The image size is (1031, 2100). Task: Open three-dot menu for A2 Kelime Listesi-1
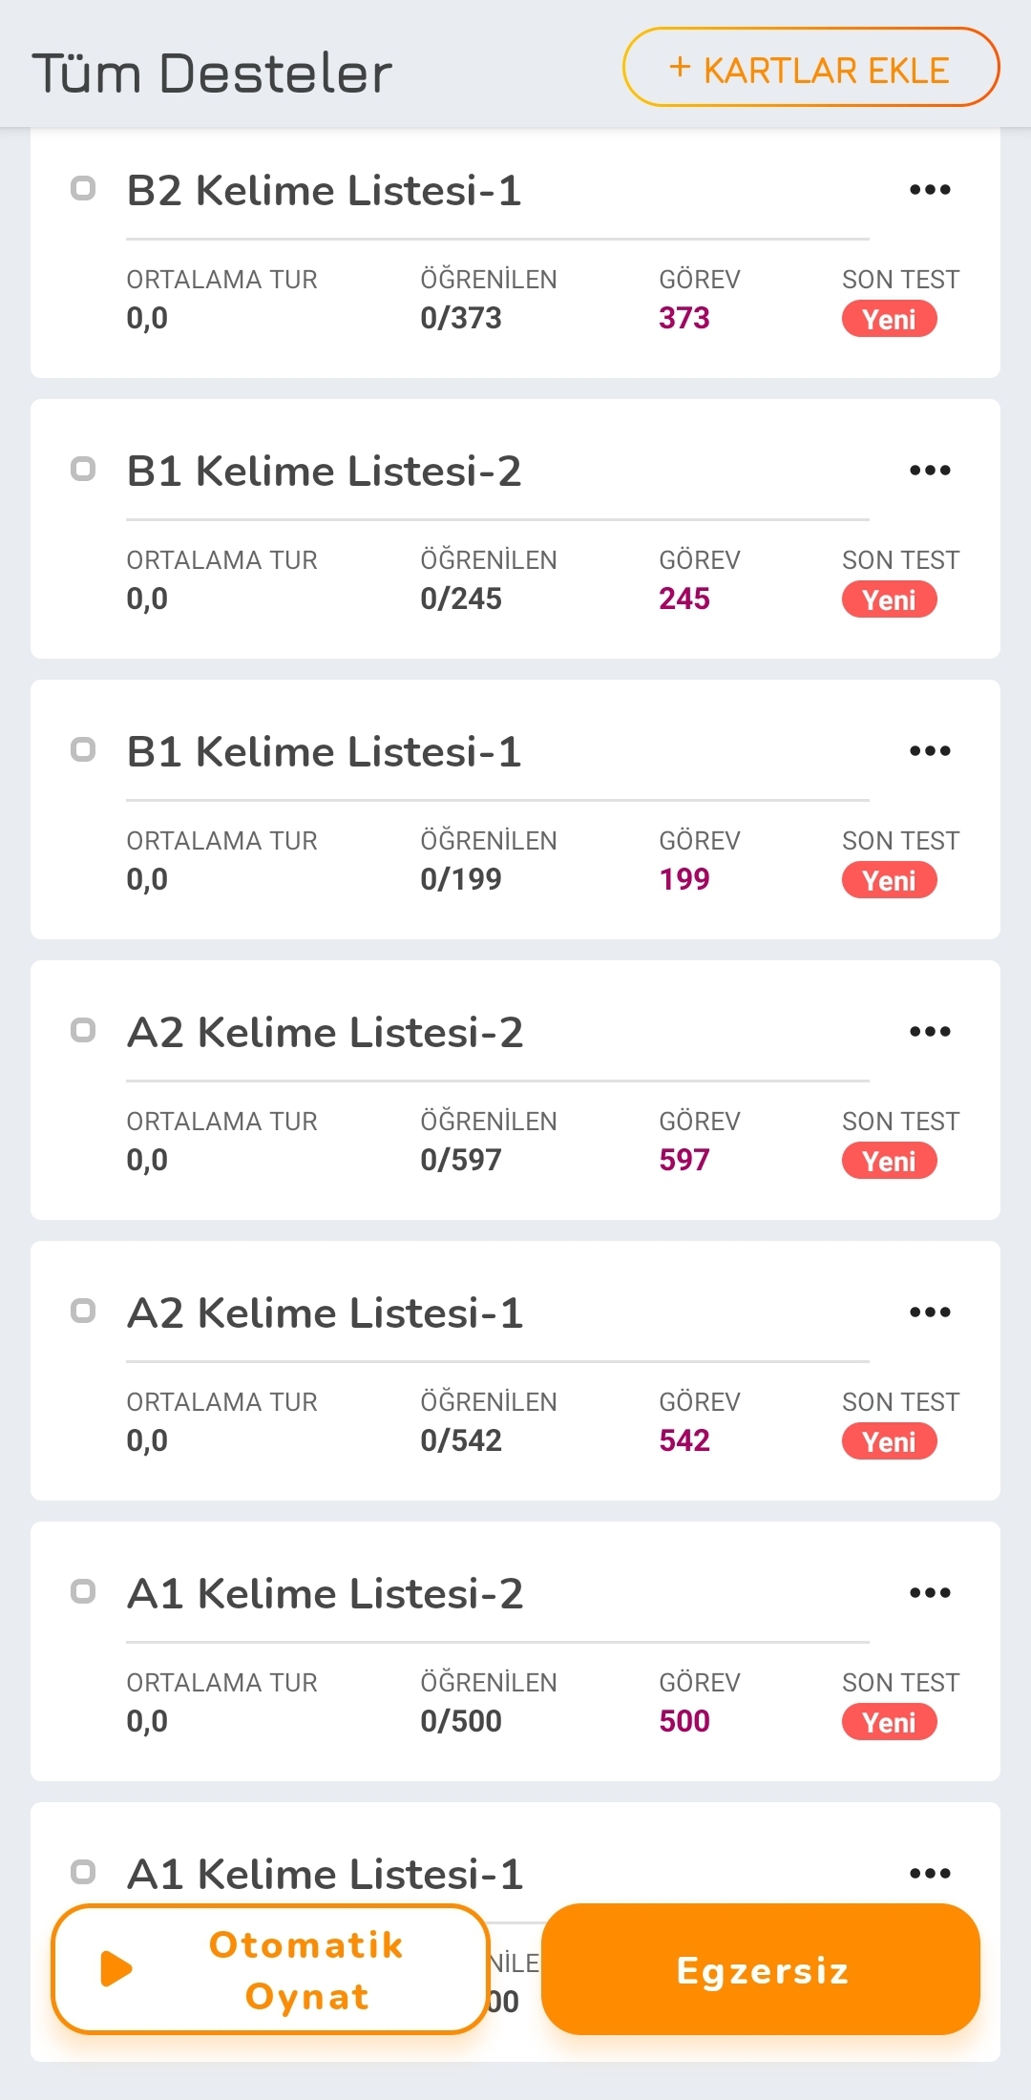pyautogui.click(x=930, y=1312)
